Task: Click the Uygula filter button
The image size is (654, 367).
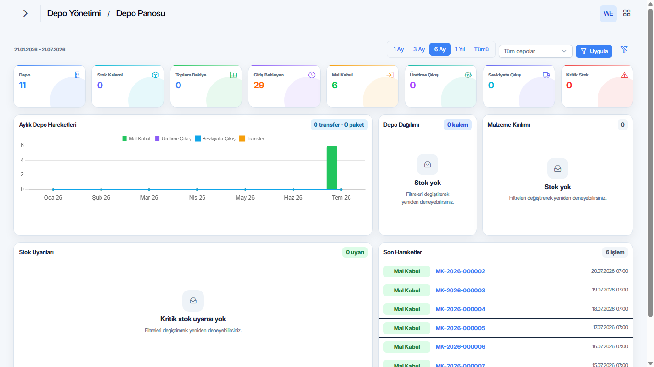Action: pyautogui.click(x=594, y=51)
